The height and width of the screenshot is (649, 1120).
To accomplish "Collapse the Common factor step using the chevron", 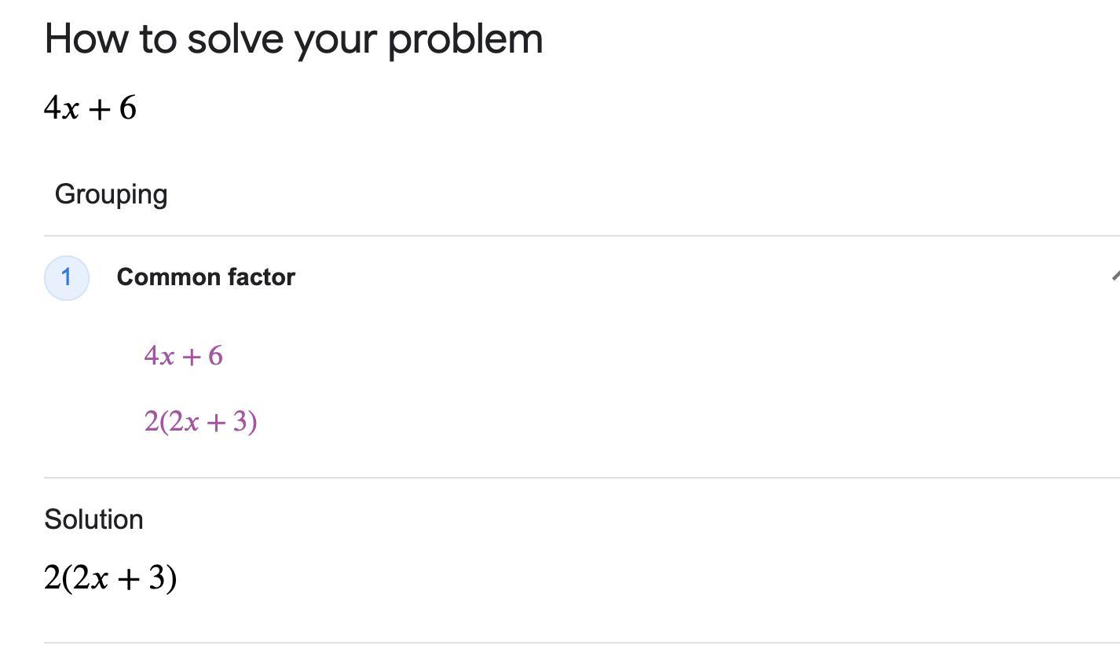I will click(1115, 276).
